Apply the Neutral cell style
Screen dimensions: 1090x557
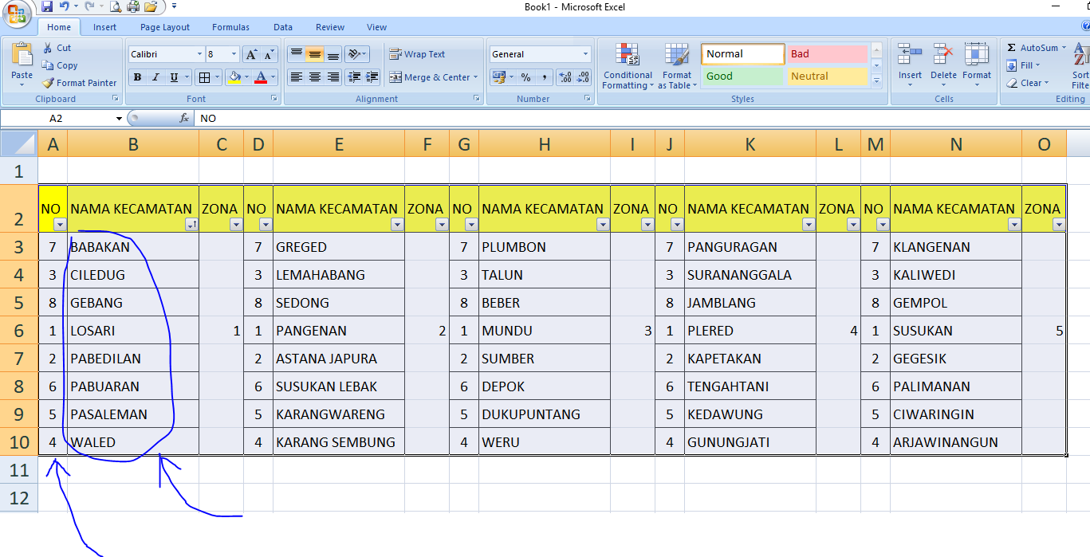pos(828,76)
